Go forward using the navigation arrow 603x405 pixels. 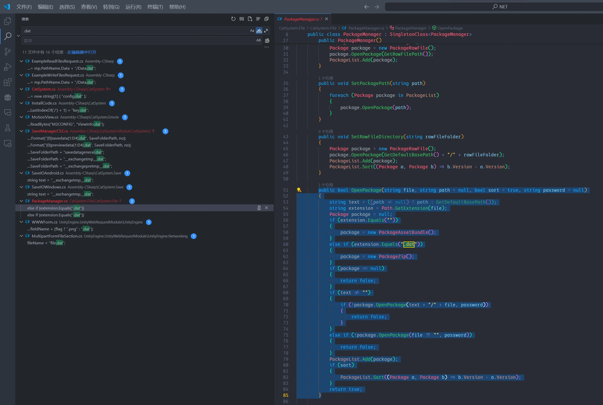(x=376, y=7)
